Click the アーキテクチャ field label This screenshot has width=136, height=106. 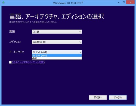(17, 52)
